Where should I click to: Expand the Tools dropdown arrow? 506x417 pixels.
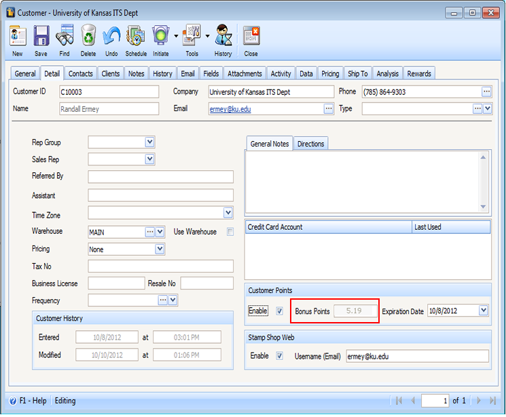click(x=208, y=36)
